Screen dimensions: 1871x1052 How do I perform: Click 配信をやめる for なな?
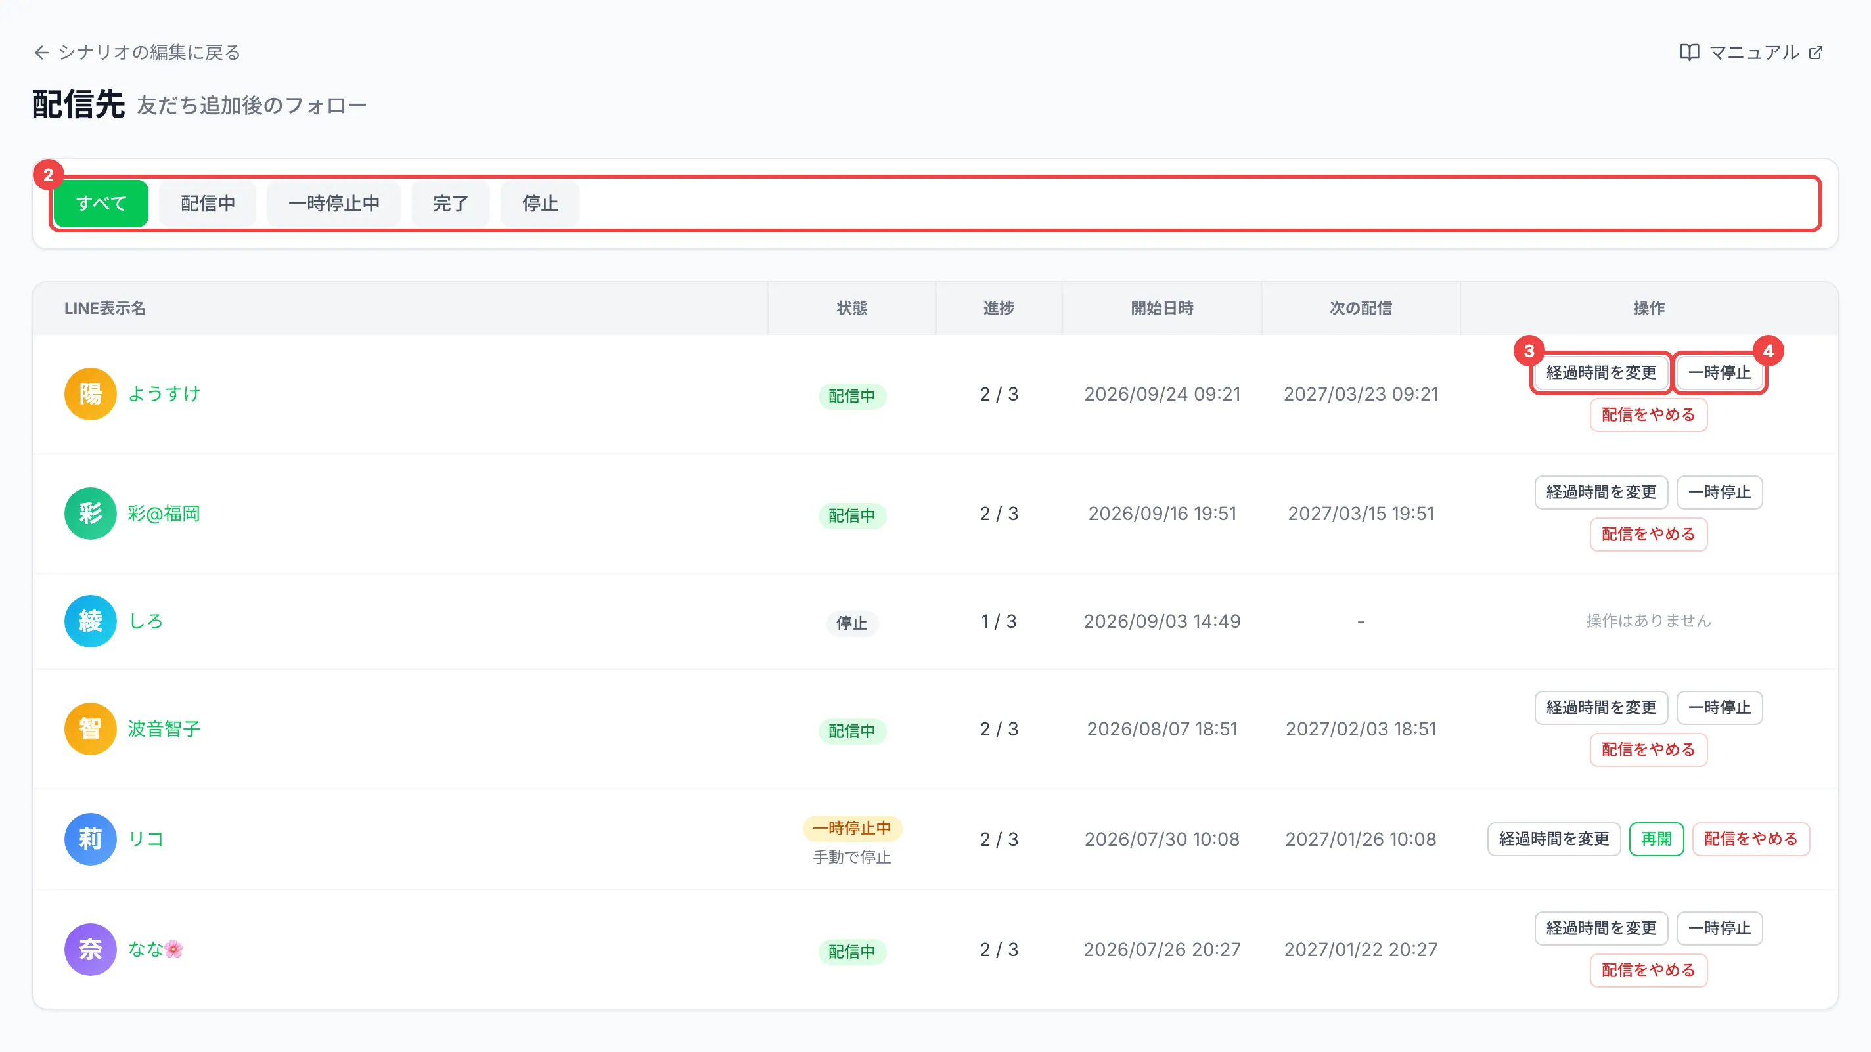click(x=1648, y=970)
